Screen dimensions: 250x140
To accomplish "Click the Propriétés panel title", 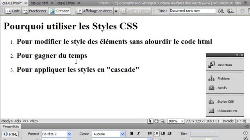I will pyautogui.click(x=11, y=126).
